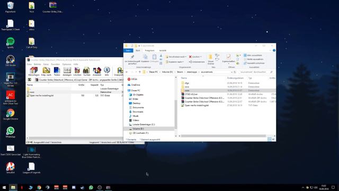
Task: Open Kopieren nach dropdown in ribbon
Action: (175, 62)
